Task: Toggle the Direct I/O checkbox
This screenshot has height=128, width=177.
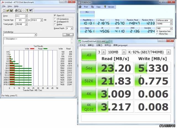Action: click(x=55, y=15)
